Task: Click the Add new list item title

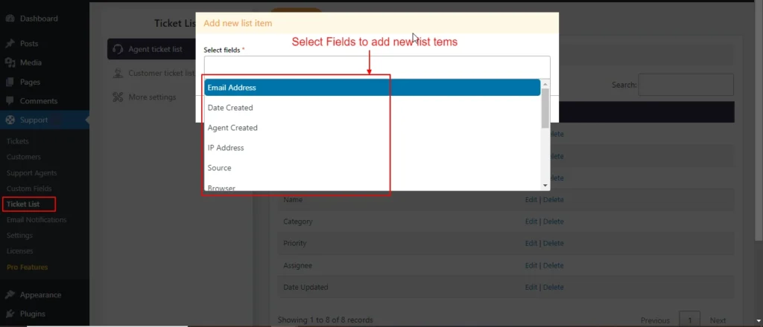Action: pyautogui.click(x=238, y=23)
